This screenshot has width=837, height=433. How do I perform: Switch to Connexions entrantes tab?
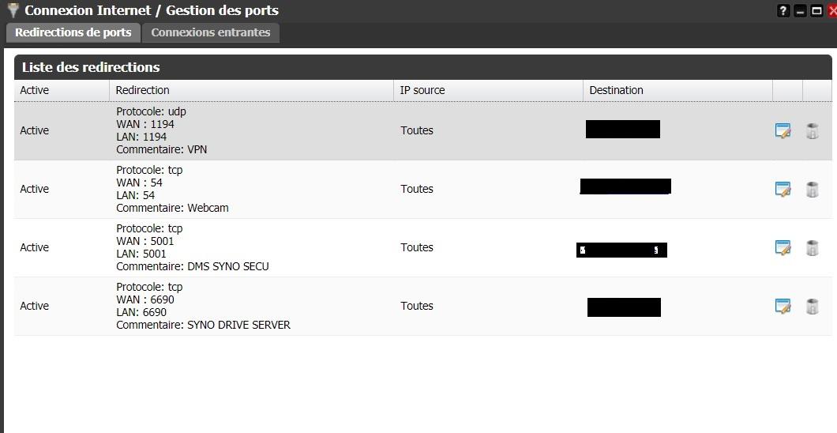210,32
